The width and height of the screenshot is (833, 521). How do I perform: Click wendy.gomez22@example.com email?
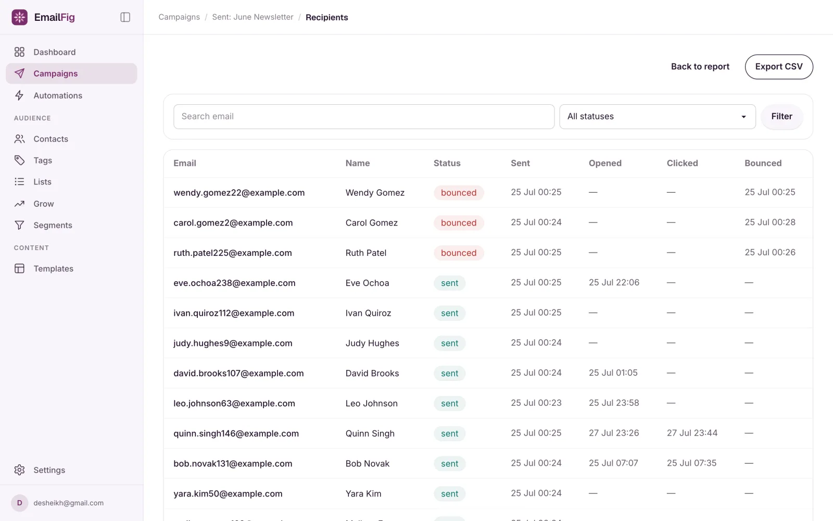[239, 193]
